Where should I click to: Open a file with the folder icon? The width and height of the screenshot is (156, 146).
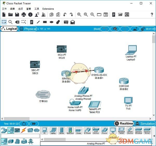tap(10, 15)
